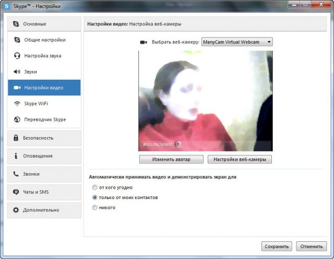Image resolution: width=334 pixels, height=259 pixels.
Task: Select Настройки видео in sidebar
Action: point(44,88)
